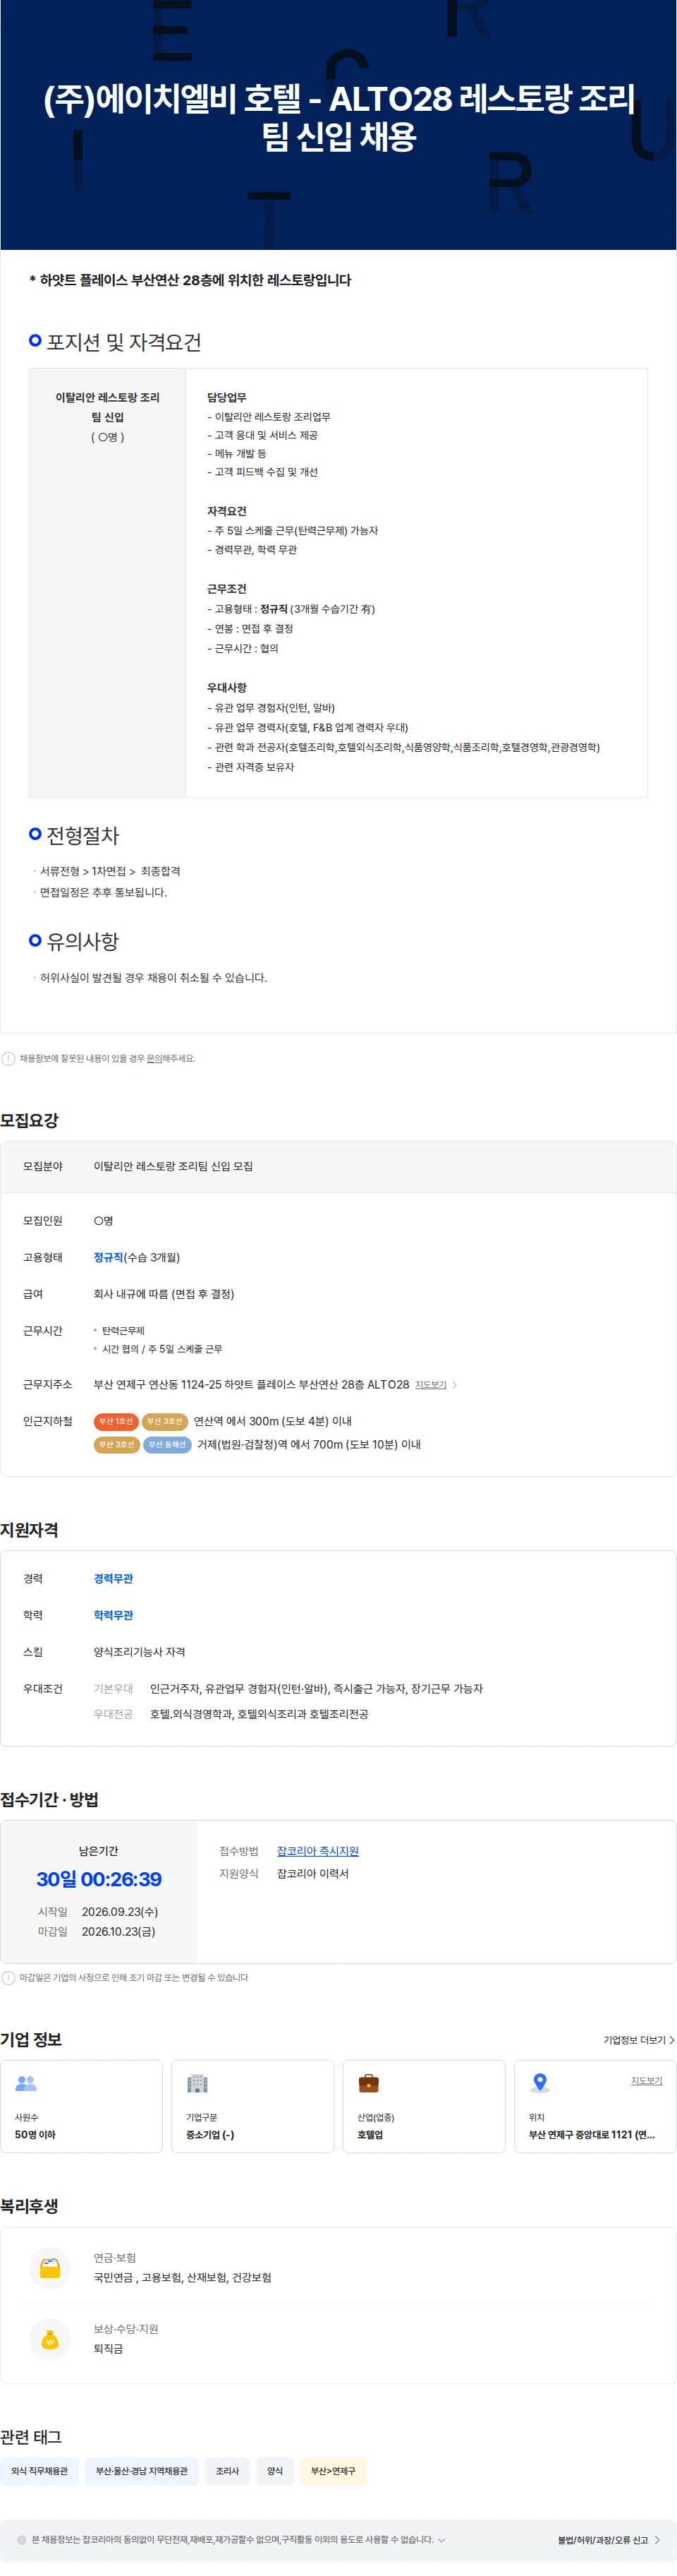Image resolution: width=677 pixels, height=2576 pixels.
Task: Select the 외식 직무채용관 tag
Action: pyautogui.click(x=40, y=2470)
